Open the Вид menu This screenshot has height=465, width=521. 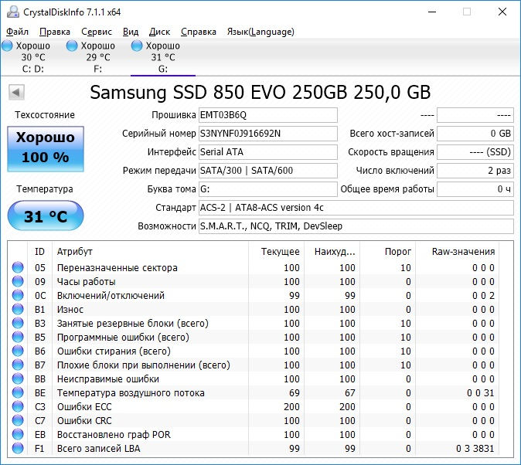[131, 32]
